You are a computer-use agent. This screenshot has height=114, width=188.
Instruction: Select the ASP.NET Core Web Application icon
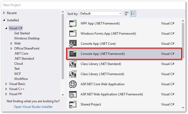click(73, 84)
